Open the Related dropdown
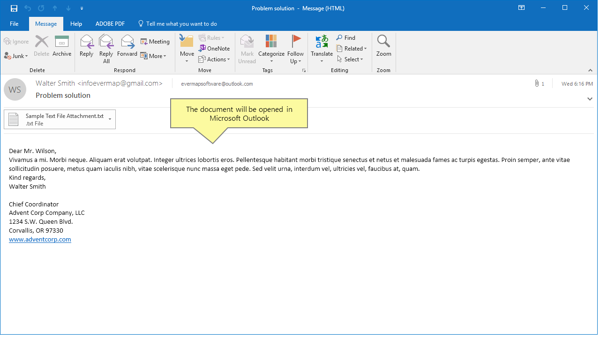This screenshot has height=337, width=600. [352, 48]
